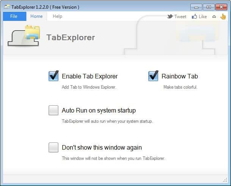
Task: Collapse the ribbon with the chevron arrow
Action: (x=214, y=17)
